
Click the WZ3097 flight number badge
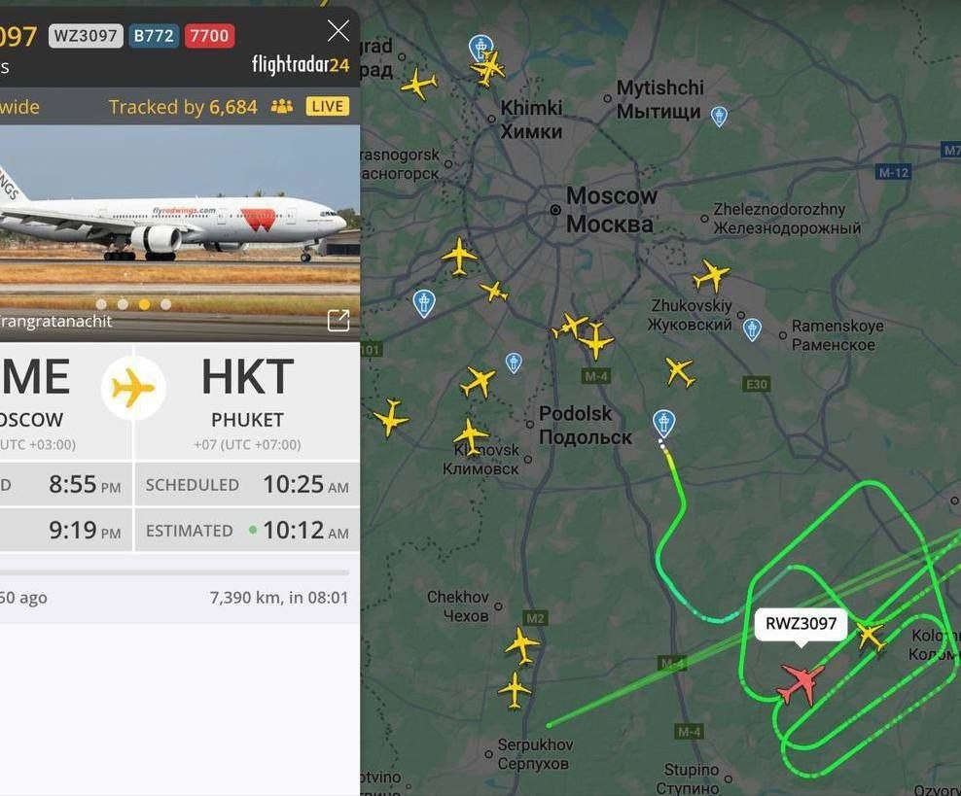point(86,36)
